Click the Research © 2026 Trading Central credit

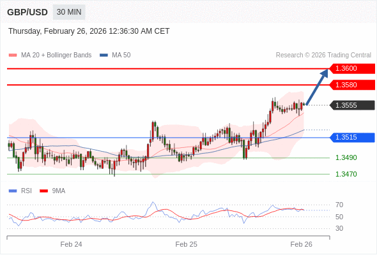323,55
